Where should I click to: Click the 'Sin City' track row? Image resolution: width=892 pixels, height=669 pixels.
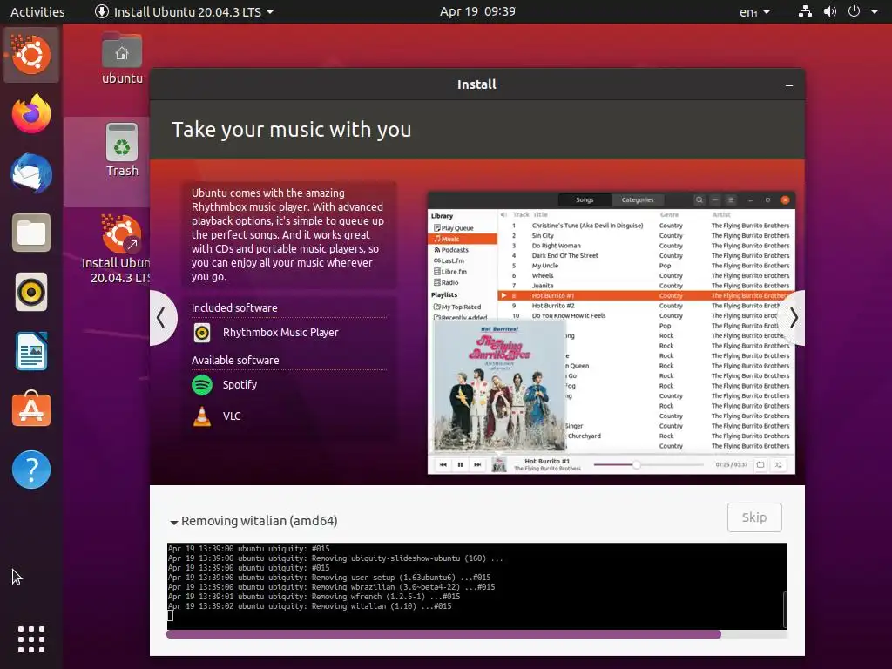pos(646,235)
